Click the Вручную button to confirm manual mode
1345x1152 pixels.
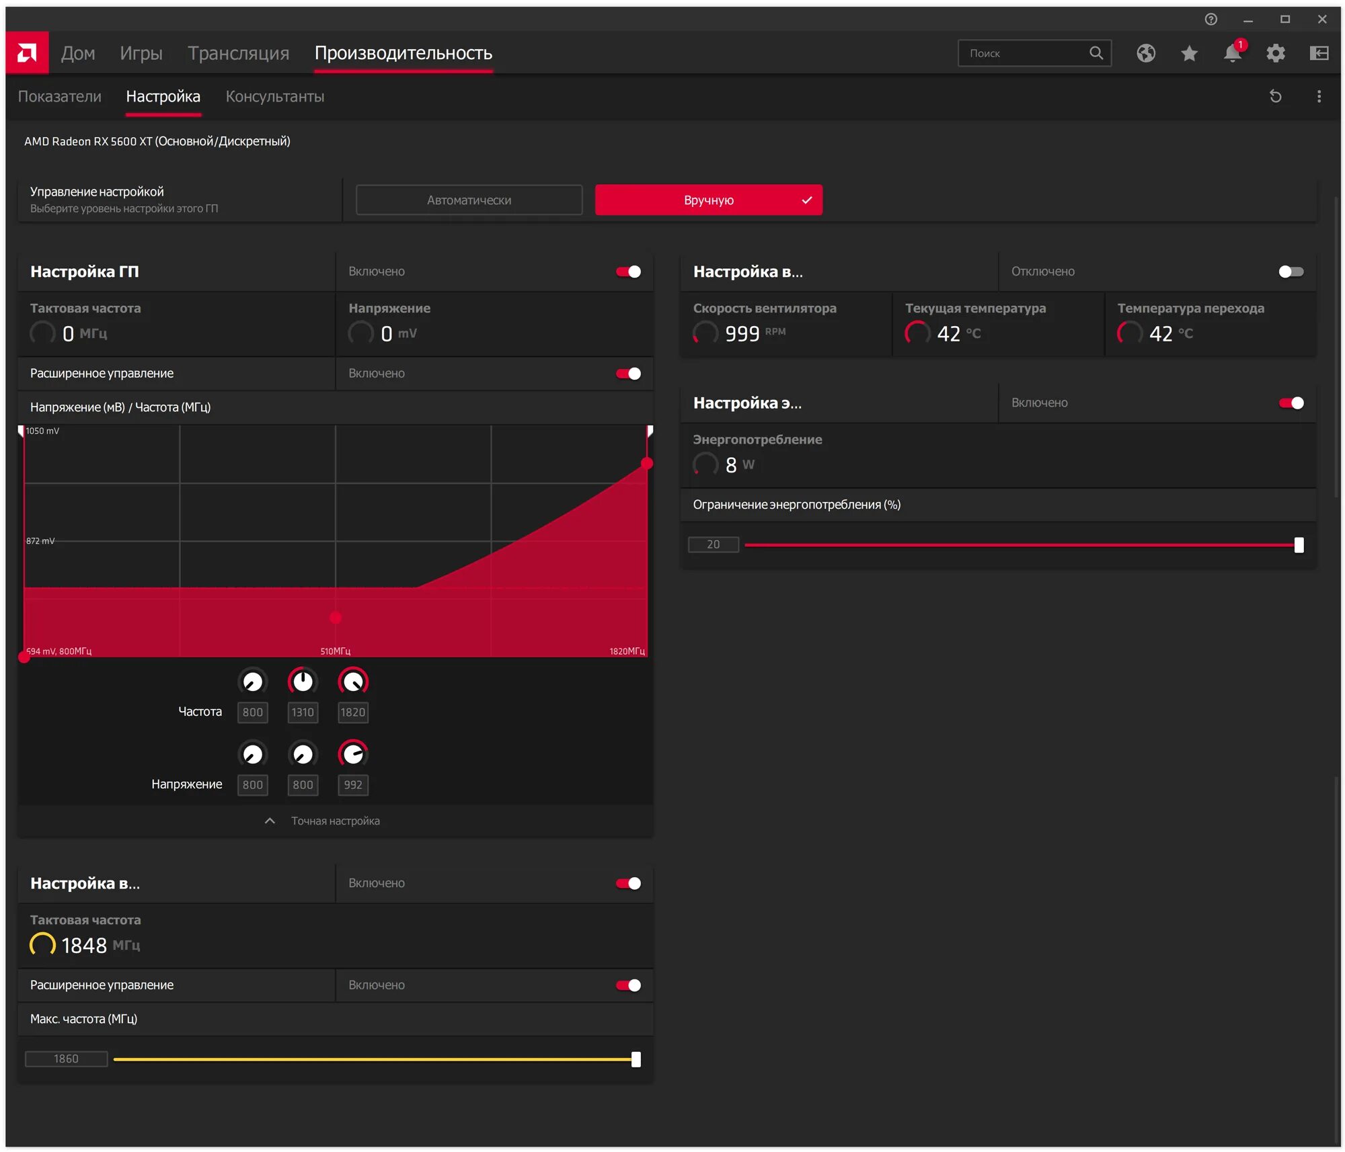[708, 200]
